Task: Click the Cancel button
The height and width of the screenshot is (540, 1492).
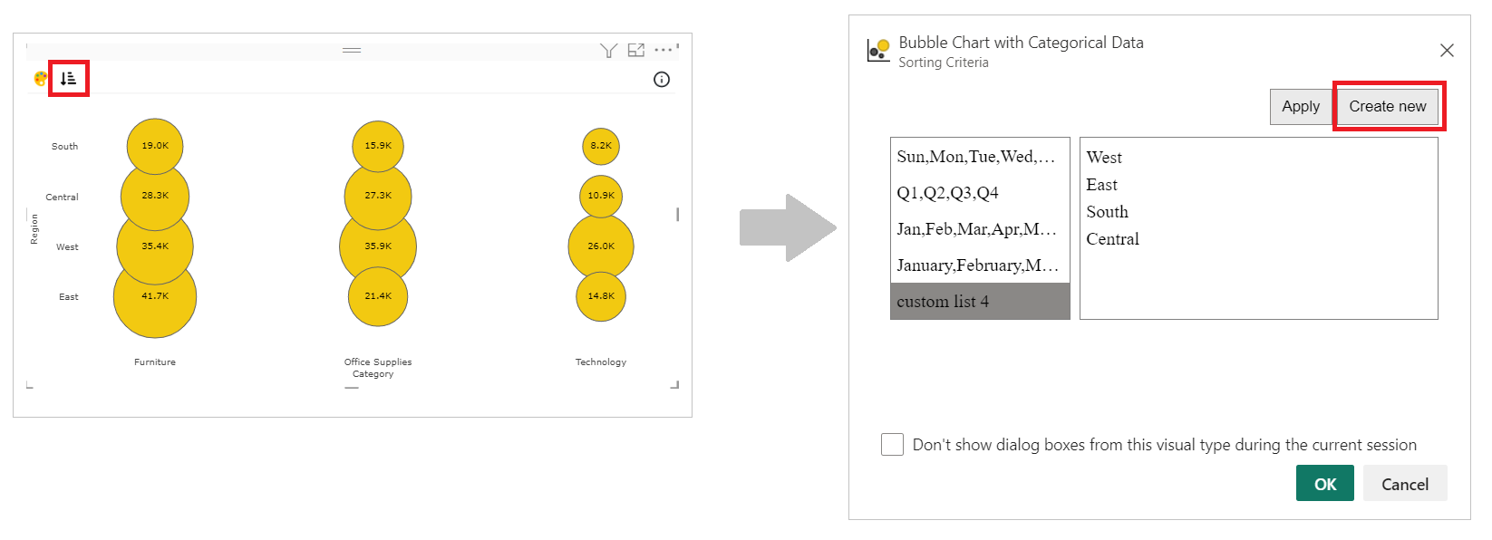Action: pos(1405,484)
